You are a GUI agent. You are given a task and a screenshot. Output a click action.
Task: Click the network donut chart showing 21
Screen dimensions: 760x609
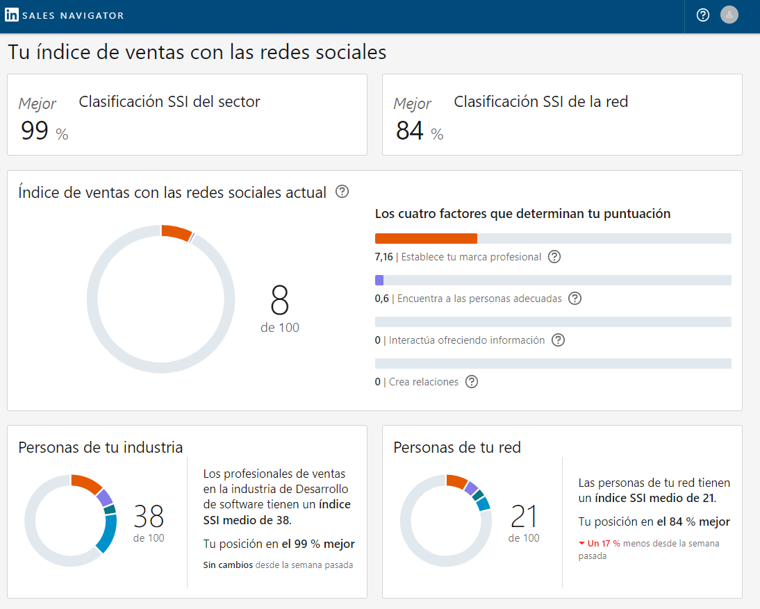tap(446, 520)
